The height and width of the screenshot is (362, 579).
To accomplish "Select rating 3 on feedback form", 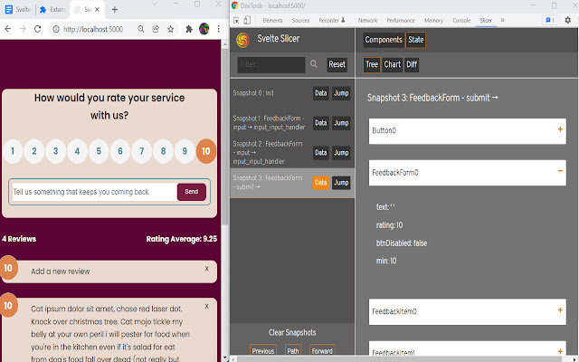I will (56, 151).
